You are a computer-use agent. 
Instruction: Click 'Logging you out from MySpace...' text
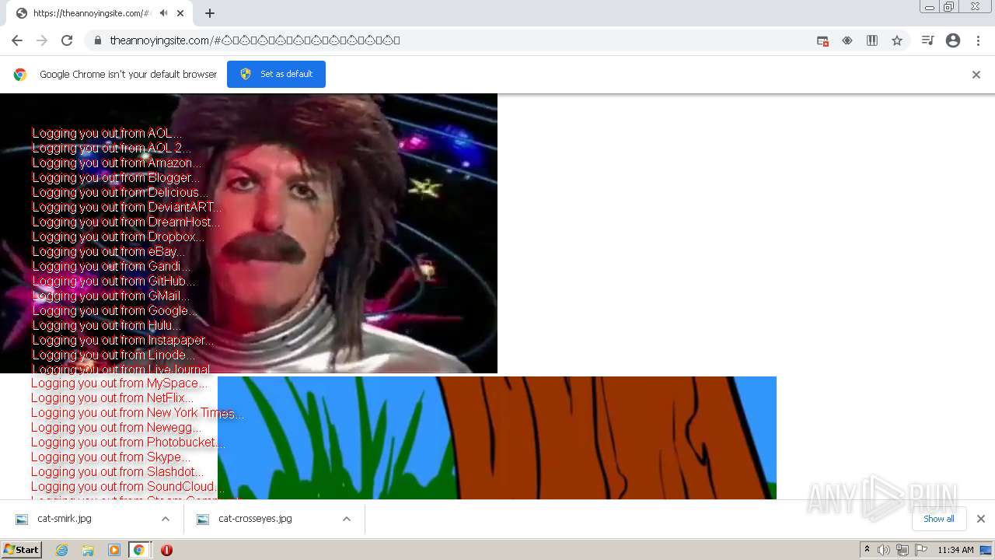[x=120, y=383]
